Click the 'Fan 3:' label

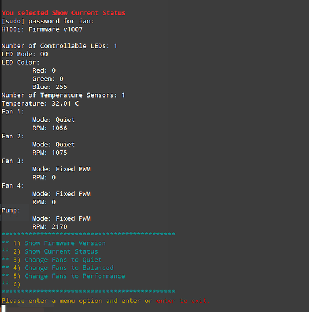pos(12,161)
